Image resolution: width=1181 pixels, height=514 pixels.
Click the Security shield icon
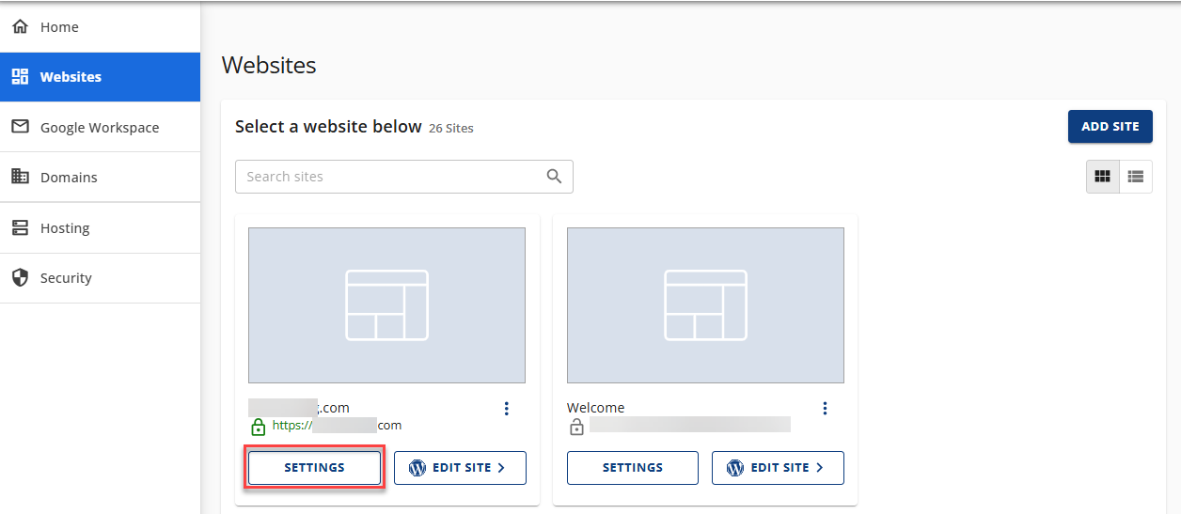point(20,278)
